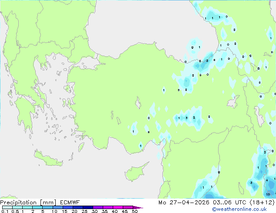
Task: Click the 'Precipitation [mm]' title text
Action: coord(28,203)
